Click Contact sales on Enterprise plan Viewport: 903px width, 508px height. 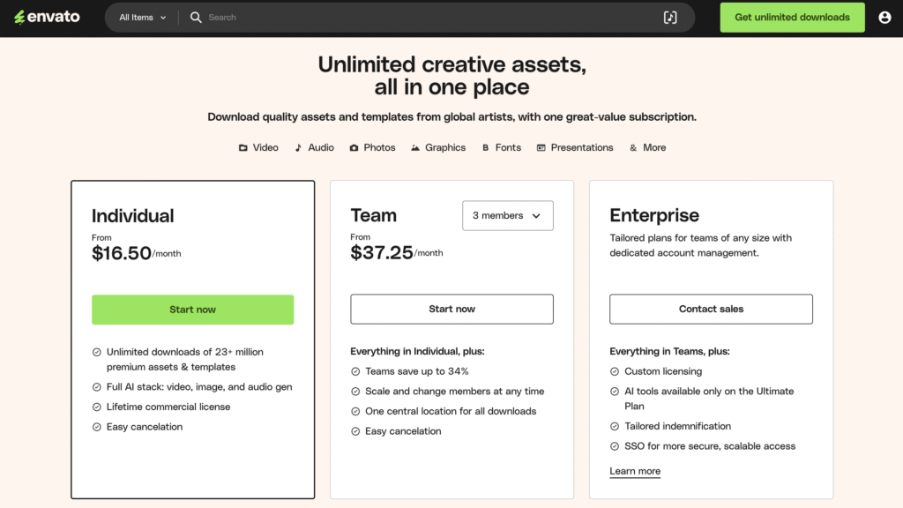tap(712, 310)
